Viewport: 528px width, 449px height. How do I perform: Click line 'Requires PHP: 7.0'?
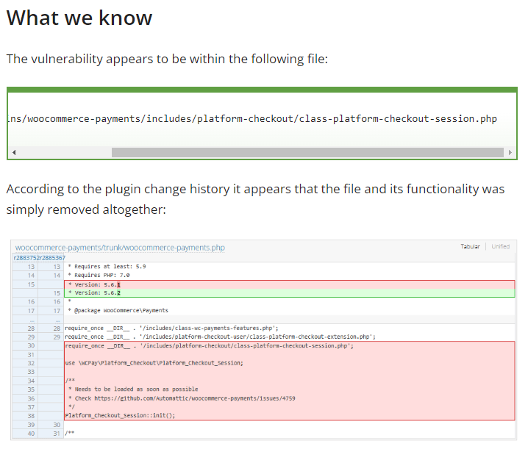tap(99, 276)
